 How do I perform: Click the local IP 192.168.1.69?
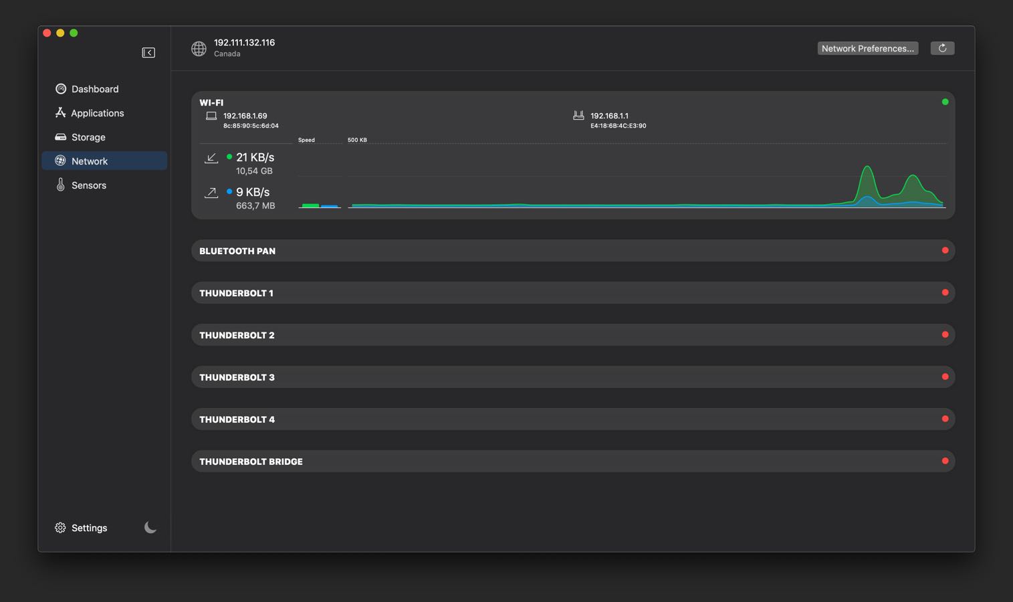245,116
